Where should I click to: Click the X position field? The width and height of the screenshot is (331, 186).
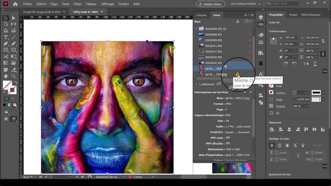(x=291, y=38)
